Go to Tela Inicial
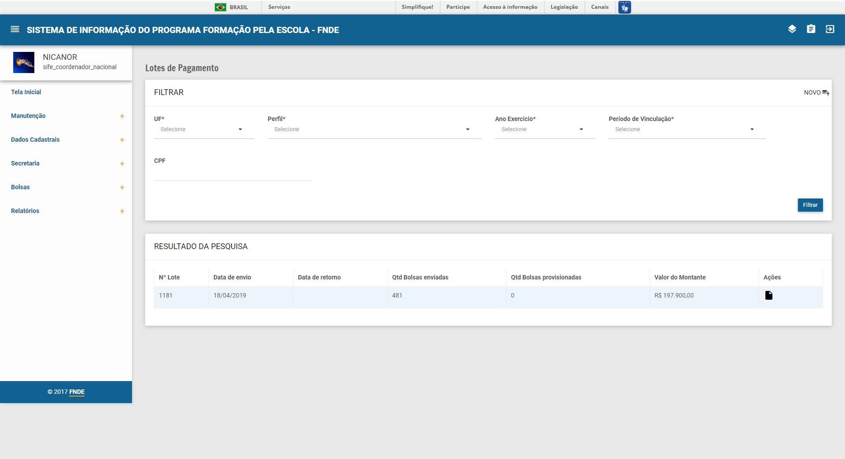The height and width of the screenshot is (459, 845). [x=26, y=92]
